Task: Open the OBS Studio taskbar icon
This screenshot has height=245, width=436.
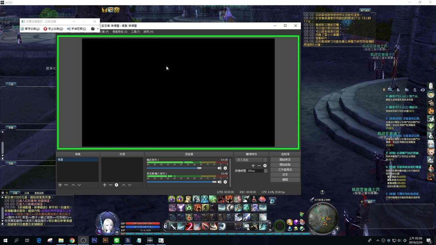Action: tap(83, 240)
